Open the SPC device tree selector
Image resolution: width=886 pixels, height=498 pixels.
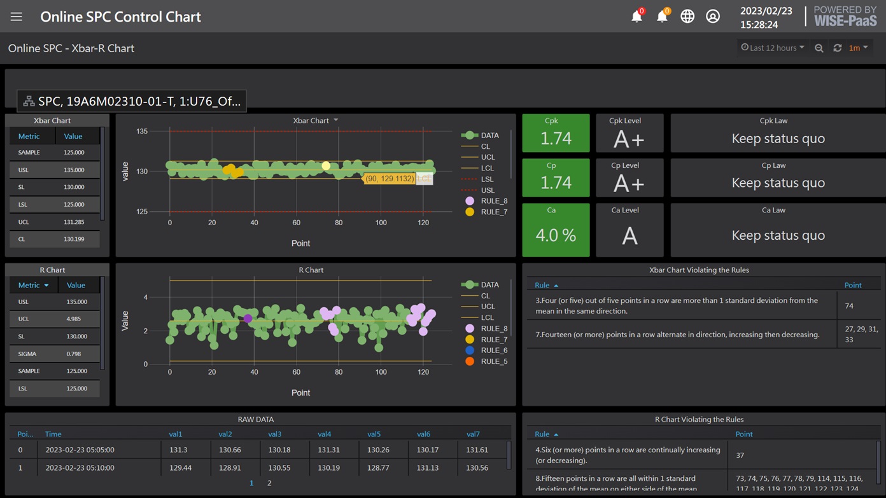[x=132, y=100]
